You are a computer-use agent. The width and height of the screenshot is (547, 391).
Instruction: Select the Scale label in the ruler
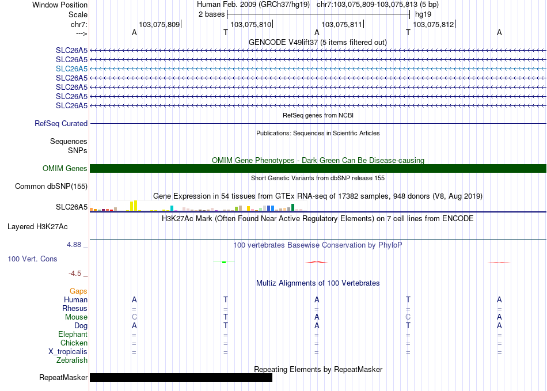[78, 14]
